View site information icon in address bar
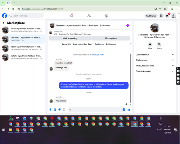180x144 pixels. [19, 9]
